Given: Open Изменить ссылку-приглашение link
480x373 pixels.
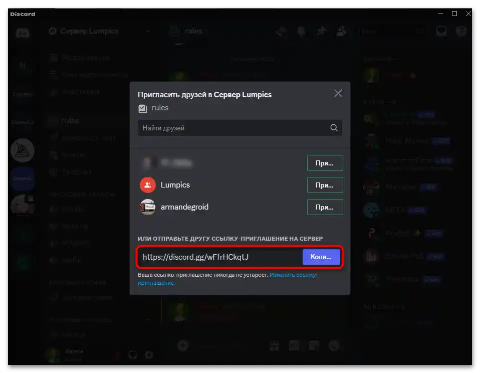Looking at the screenshot, I should [228, 279].
